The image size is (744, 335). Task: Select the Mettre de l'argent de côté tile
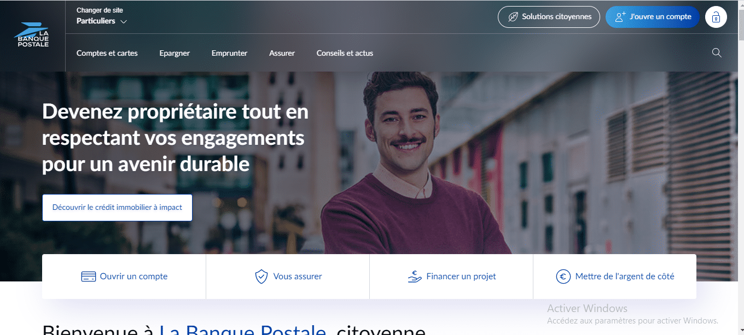[615, 277]
